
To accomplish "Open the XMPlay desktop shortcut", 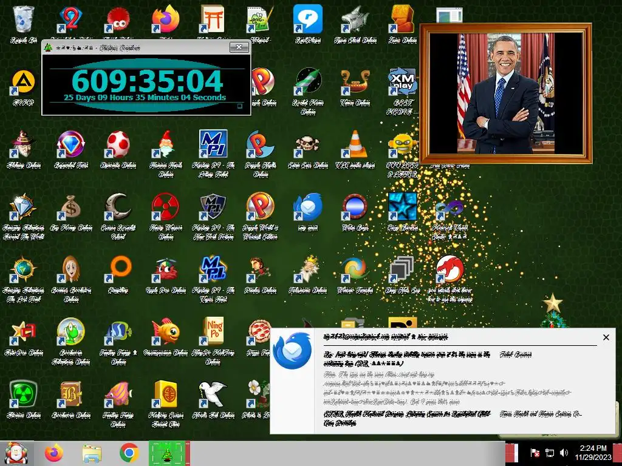I will tap(402, 82).
